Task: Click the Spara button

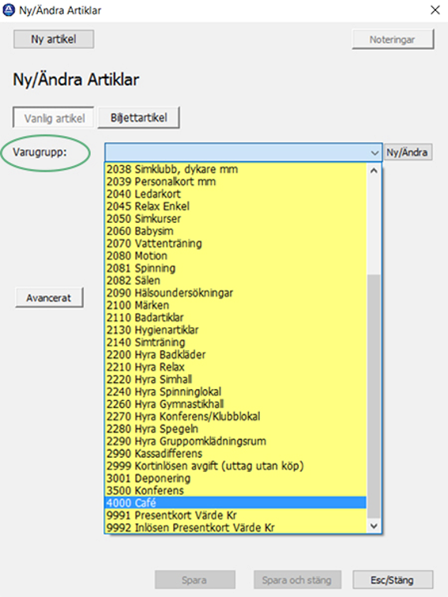Action: (194, 580)
